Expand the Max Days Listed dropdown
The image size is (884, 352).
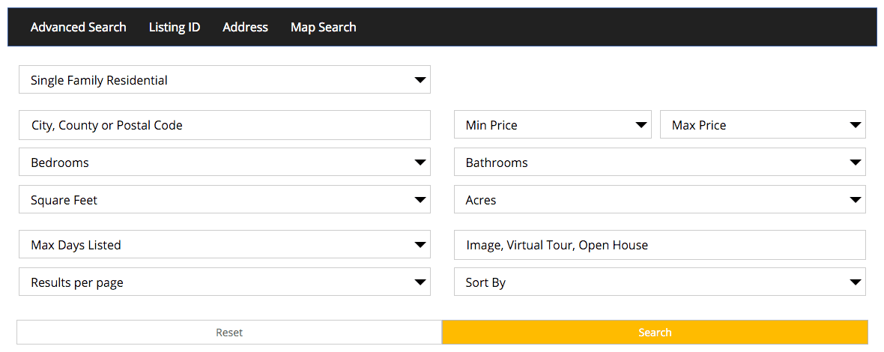(x=225, y=244)
